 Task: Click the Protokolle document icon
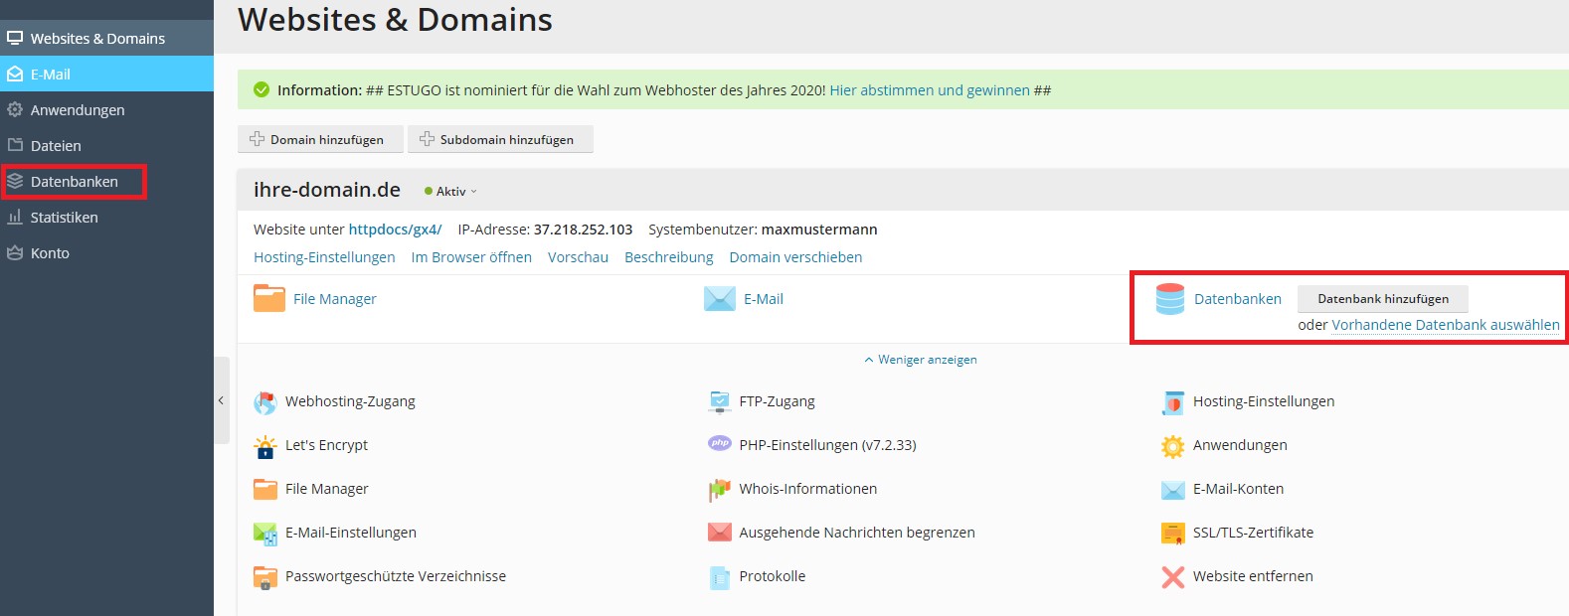click(x=719, y=577)
